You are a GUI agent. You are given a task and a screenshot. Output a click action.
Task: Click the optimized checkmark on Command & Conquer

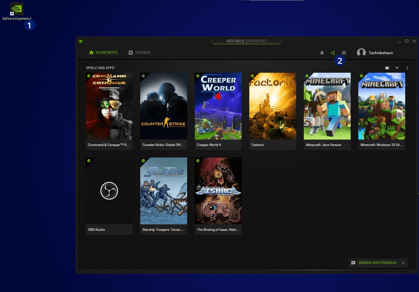click(x=89, y=76)
